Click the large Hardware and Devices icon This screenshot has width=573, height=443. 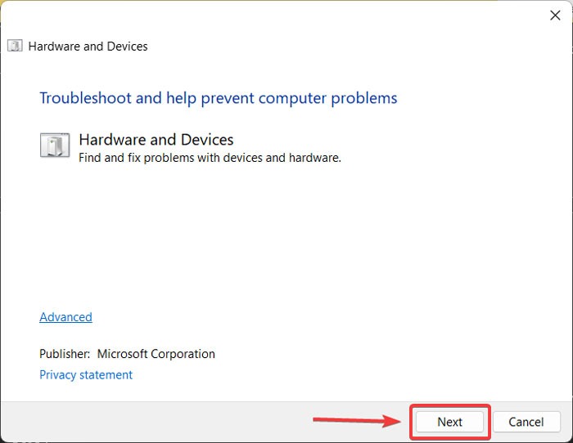(x=55, y=145)
